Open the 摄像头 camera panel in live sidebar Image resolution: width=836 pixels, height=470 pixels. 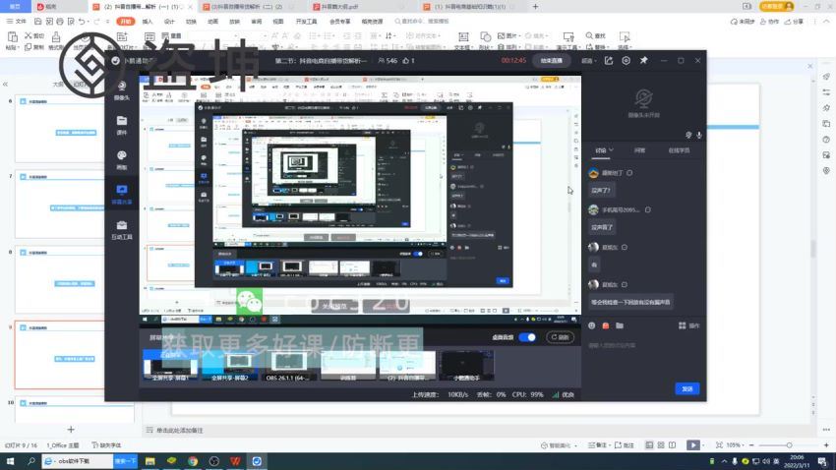pyautogui.click(x=122, y=90)
